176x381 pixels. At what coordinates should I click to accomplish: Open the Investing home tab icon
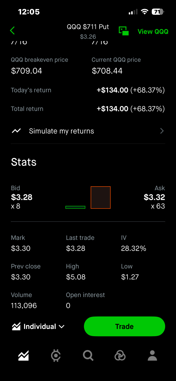tap(23, 356)
